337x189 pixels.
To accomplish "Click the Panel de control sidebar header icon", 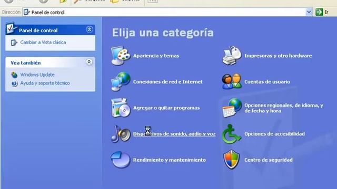I will (11, 28).
